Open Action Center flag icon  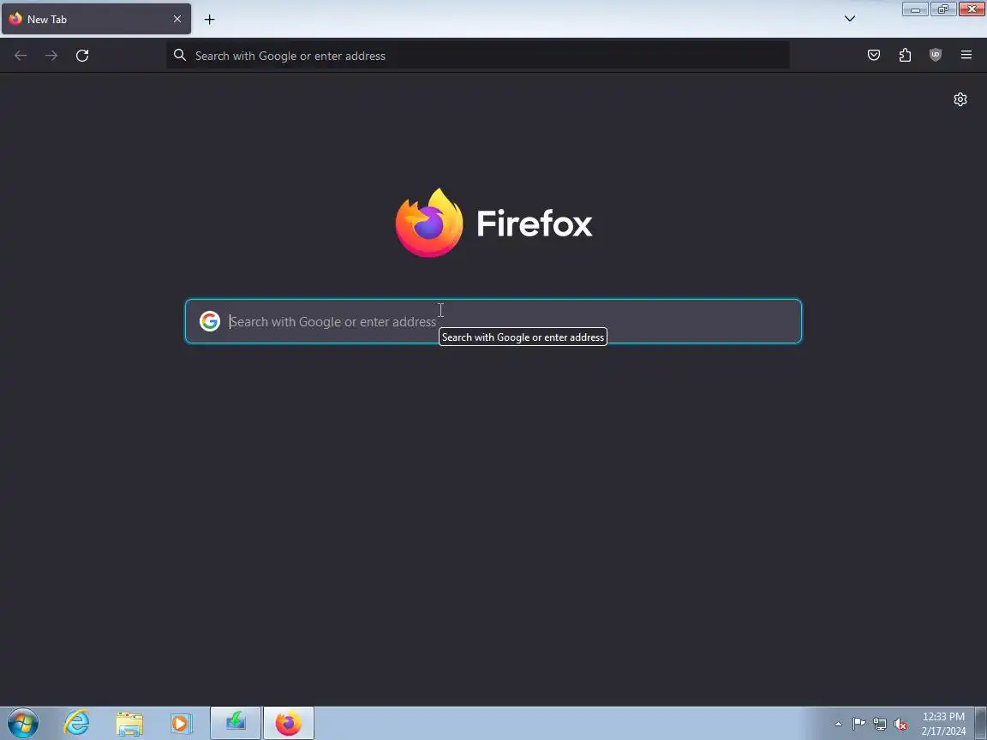858,725
